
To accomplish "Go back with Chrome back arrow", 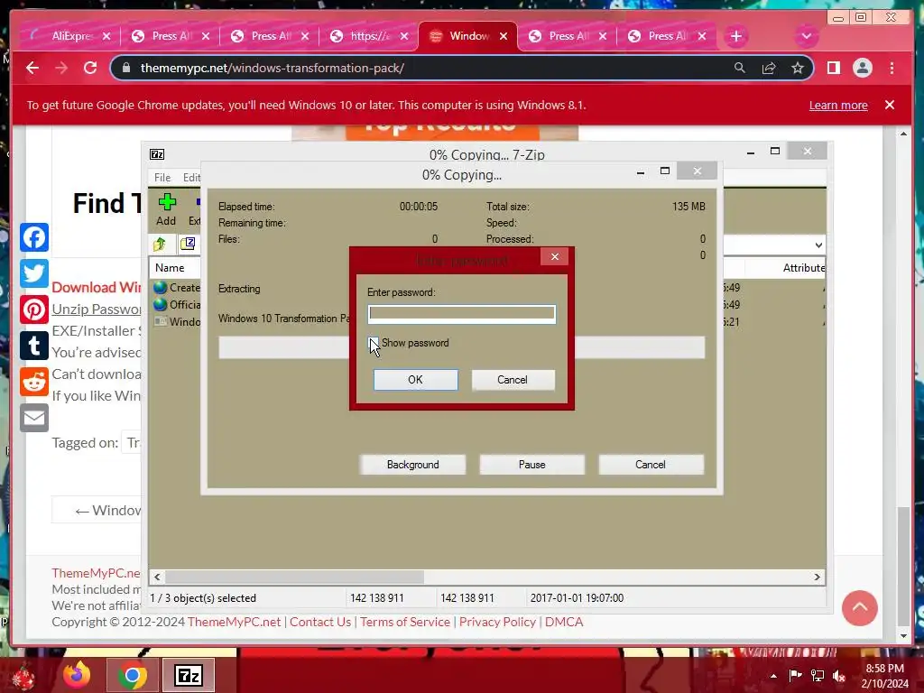I will click(x=32, y=69).
